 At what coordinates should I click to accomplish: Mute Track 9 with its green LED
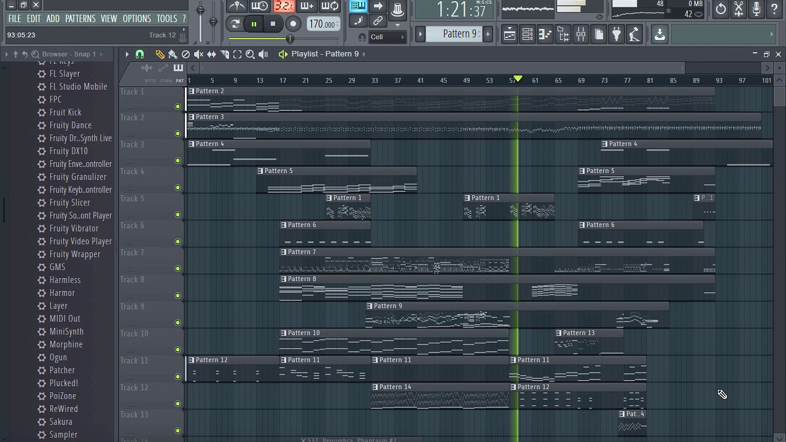tap(178, 323)
